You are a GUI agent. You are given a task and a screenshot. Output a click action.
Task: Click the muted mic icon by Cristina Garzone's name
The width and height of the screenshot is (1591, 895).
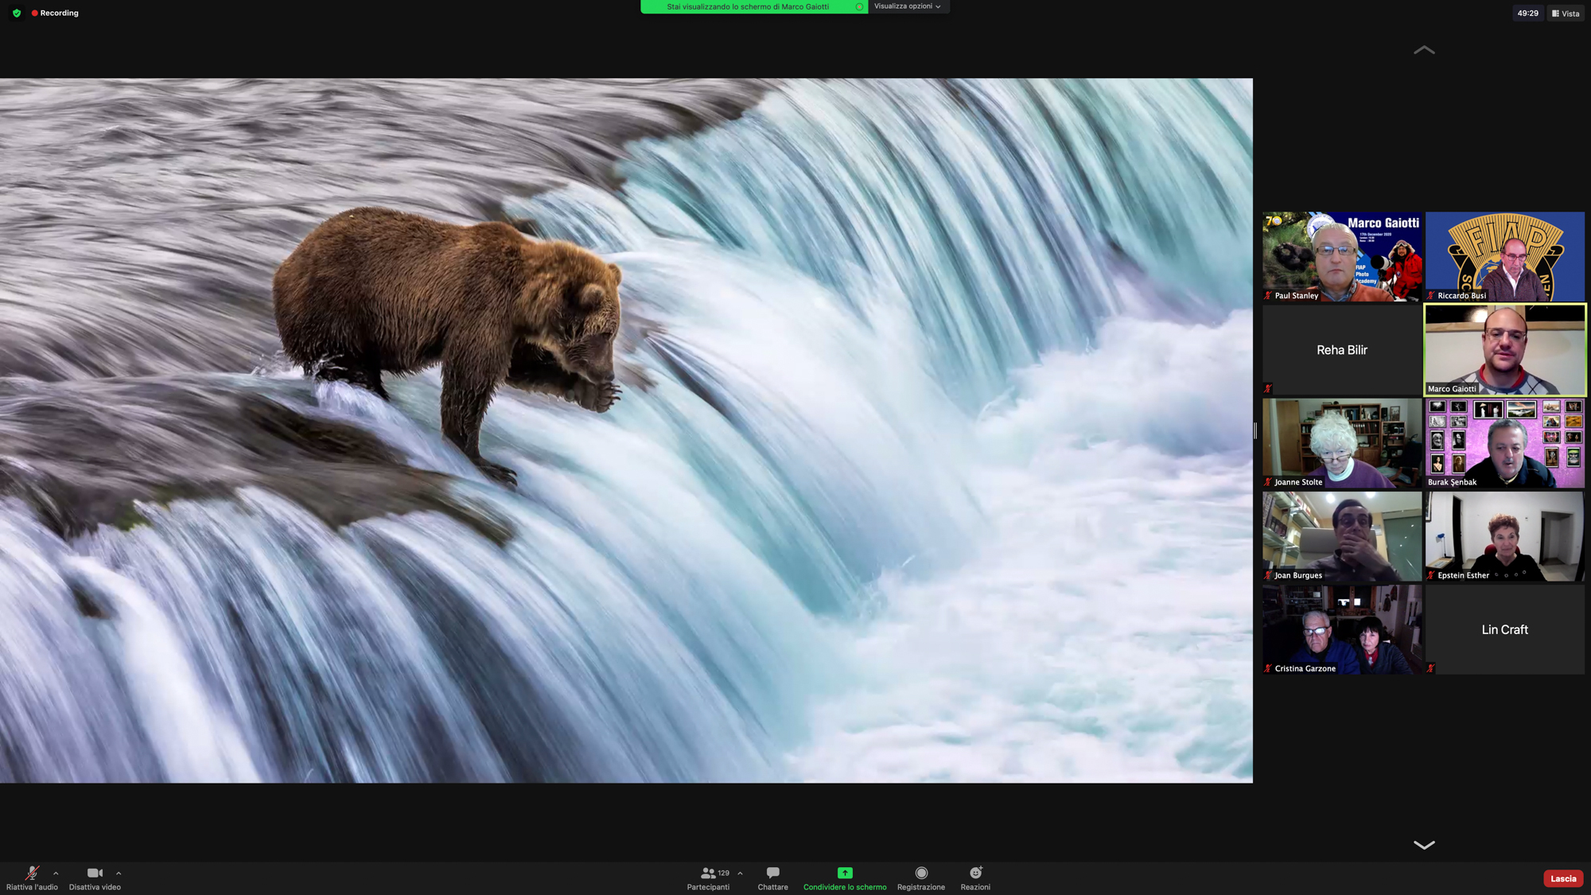coord(1268,668)
